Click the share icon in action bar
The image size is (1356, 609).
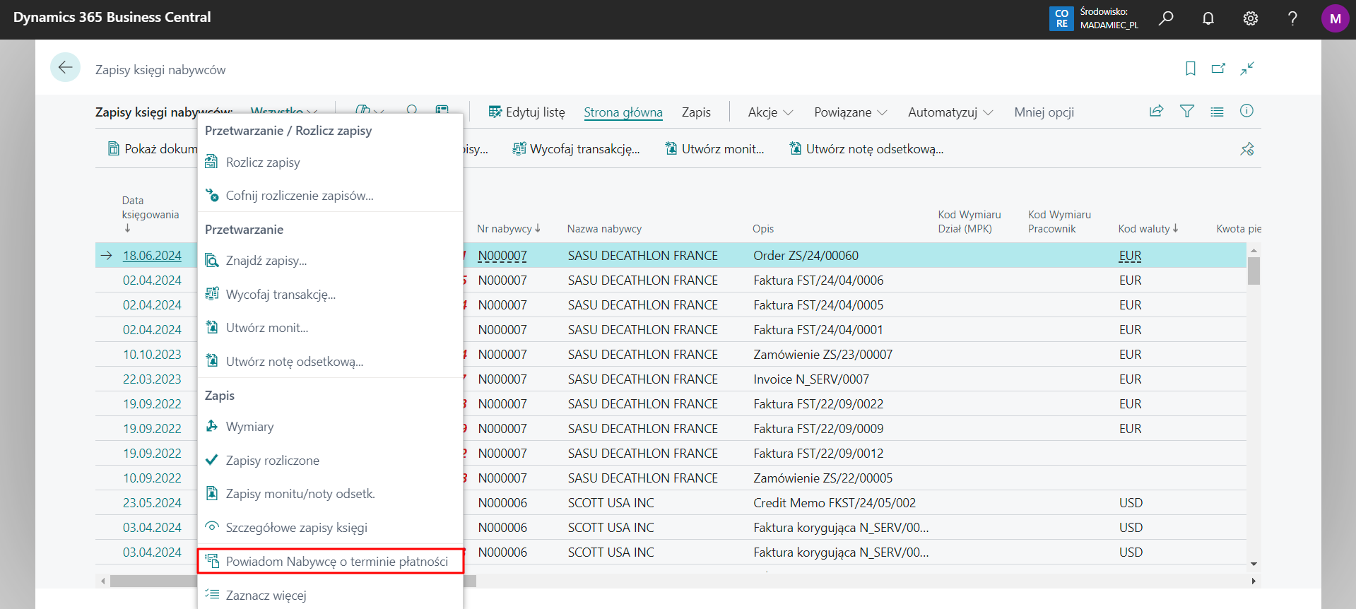point(1156,112)
